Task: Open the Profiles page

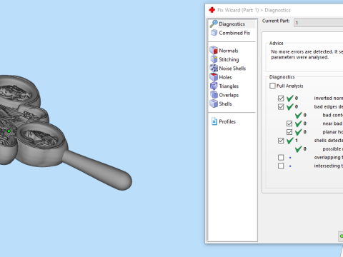Action: pyautogui.click(x=224, y=121)
